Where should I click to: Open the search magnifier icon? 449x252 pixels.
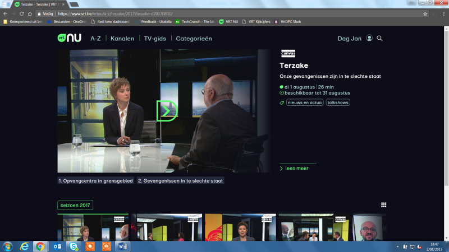[380, 38]
